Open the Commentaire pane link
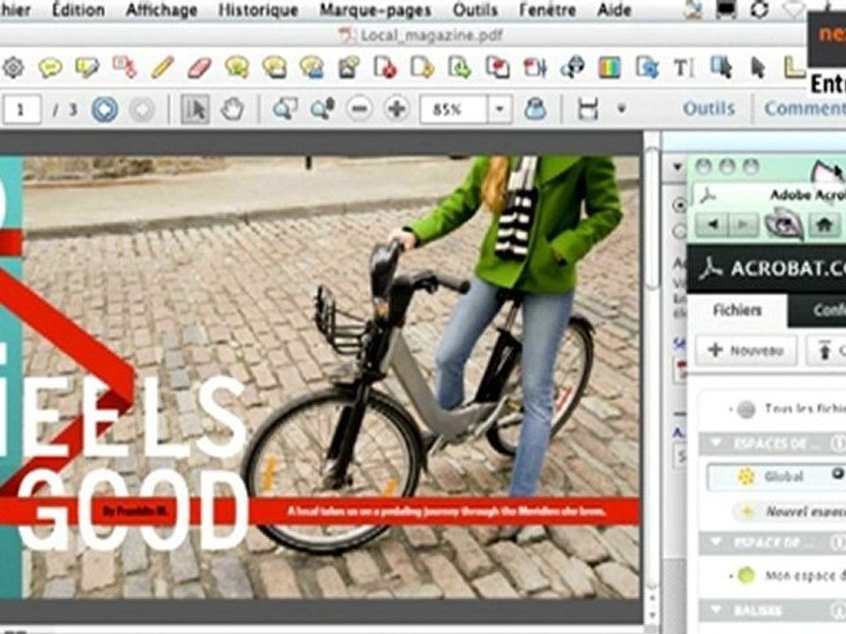 805,108
